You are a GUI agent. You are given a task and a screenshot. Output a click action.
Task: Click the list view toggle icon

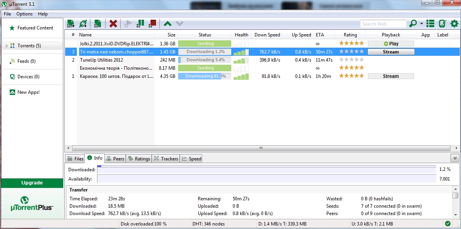430,24
